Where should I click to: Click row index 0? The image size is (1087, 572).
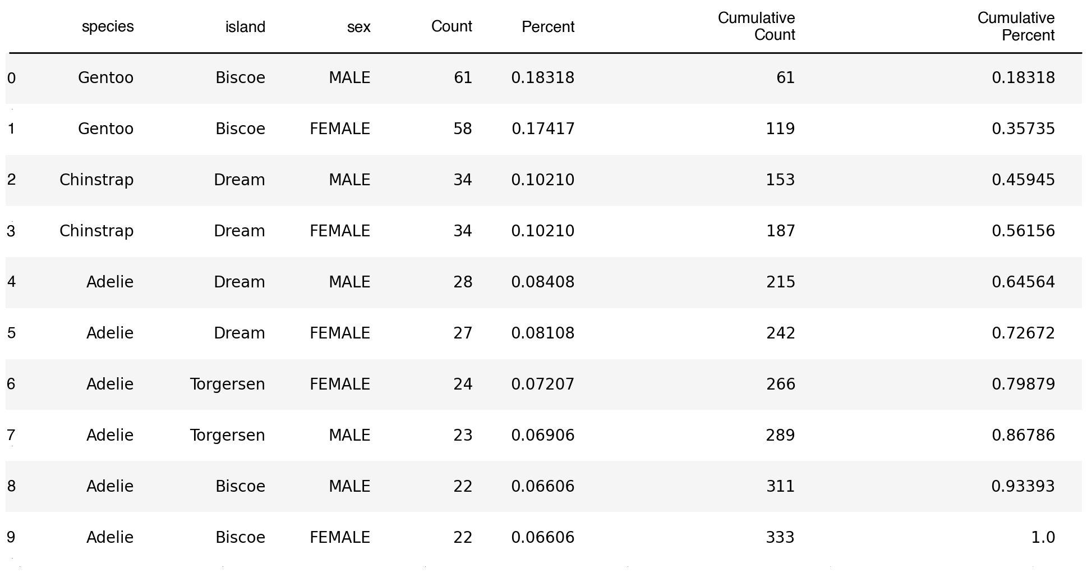pos(11,78)
